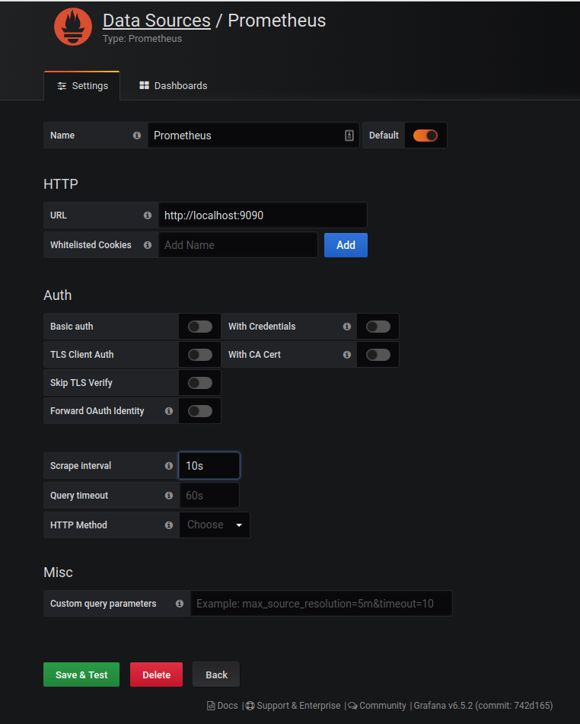
Task: Click the Scrape interval info icon
Action: point(169,466)
